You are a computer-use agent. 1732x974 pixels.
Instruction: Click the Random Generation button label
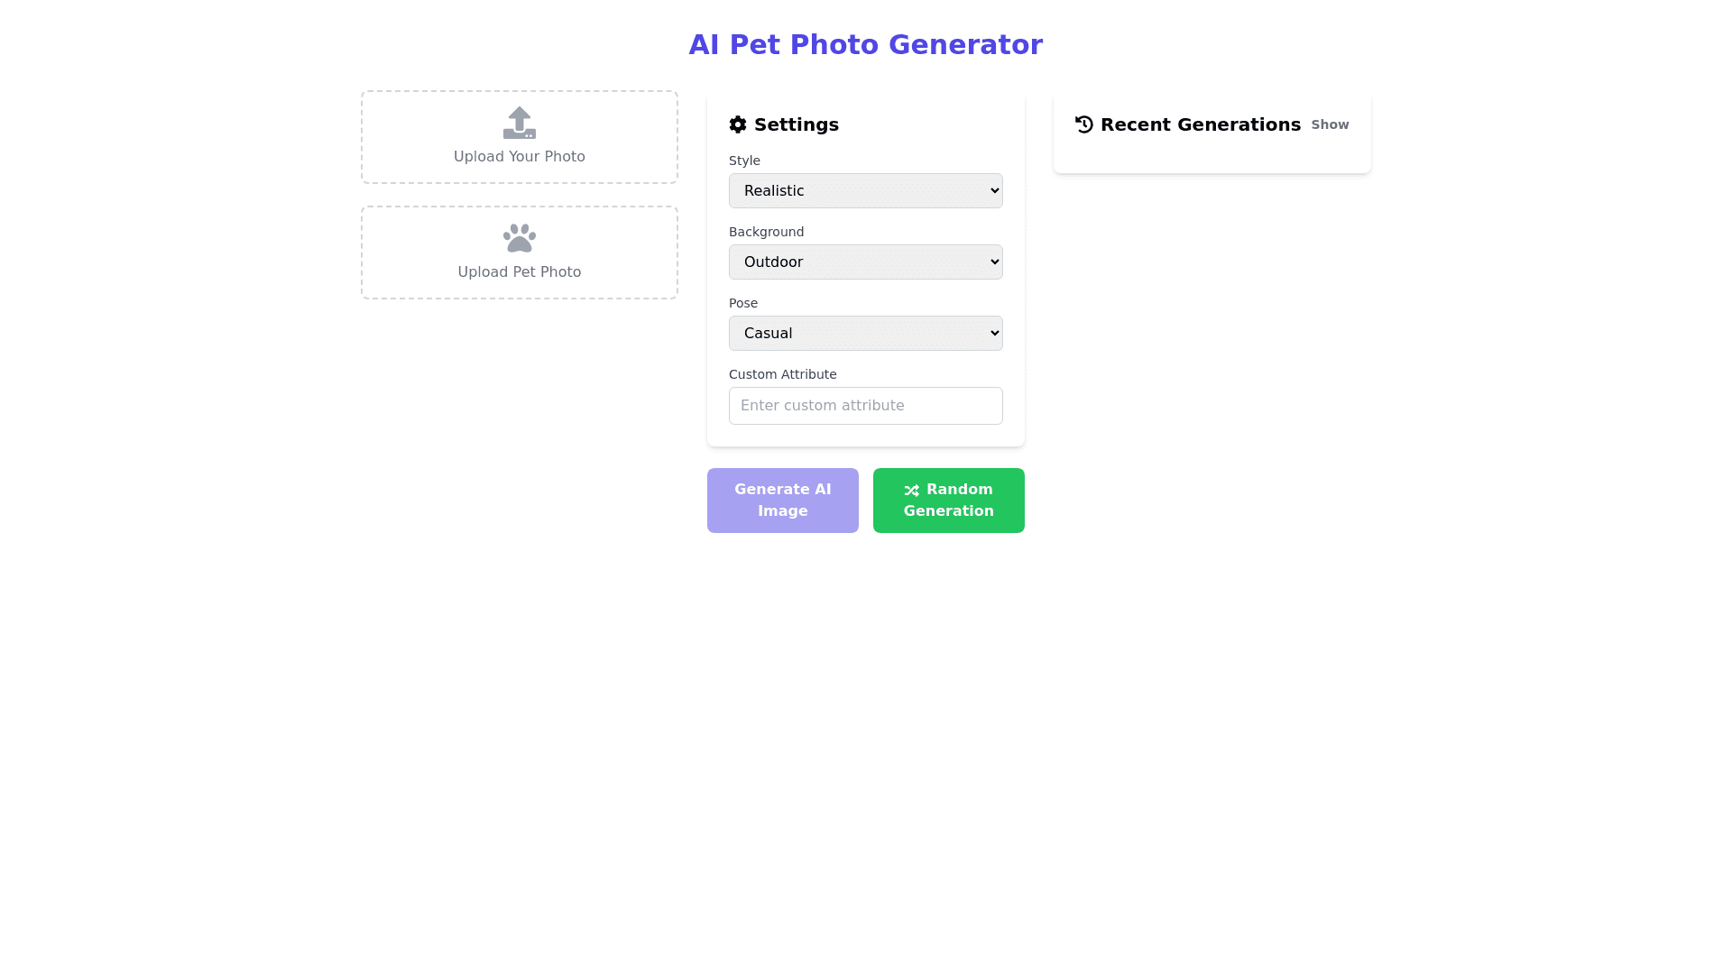pos(959,501)
